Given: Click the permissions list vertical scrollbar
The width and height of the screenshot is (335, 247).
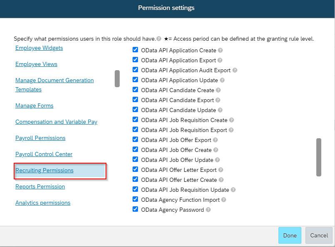Looking at the screenshot, I should tap(319, 157).
